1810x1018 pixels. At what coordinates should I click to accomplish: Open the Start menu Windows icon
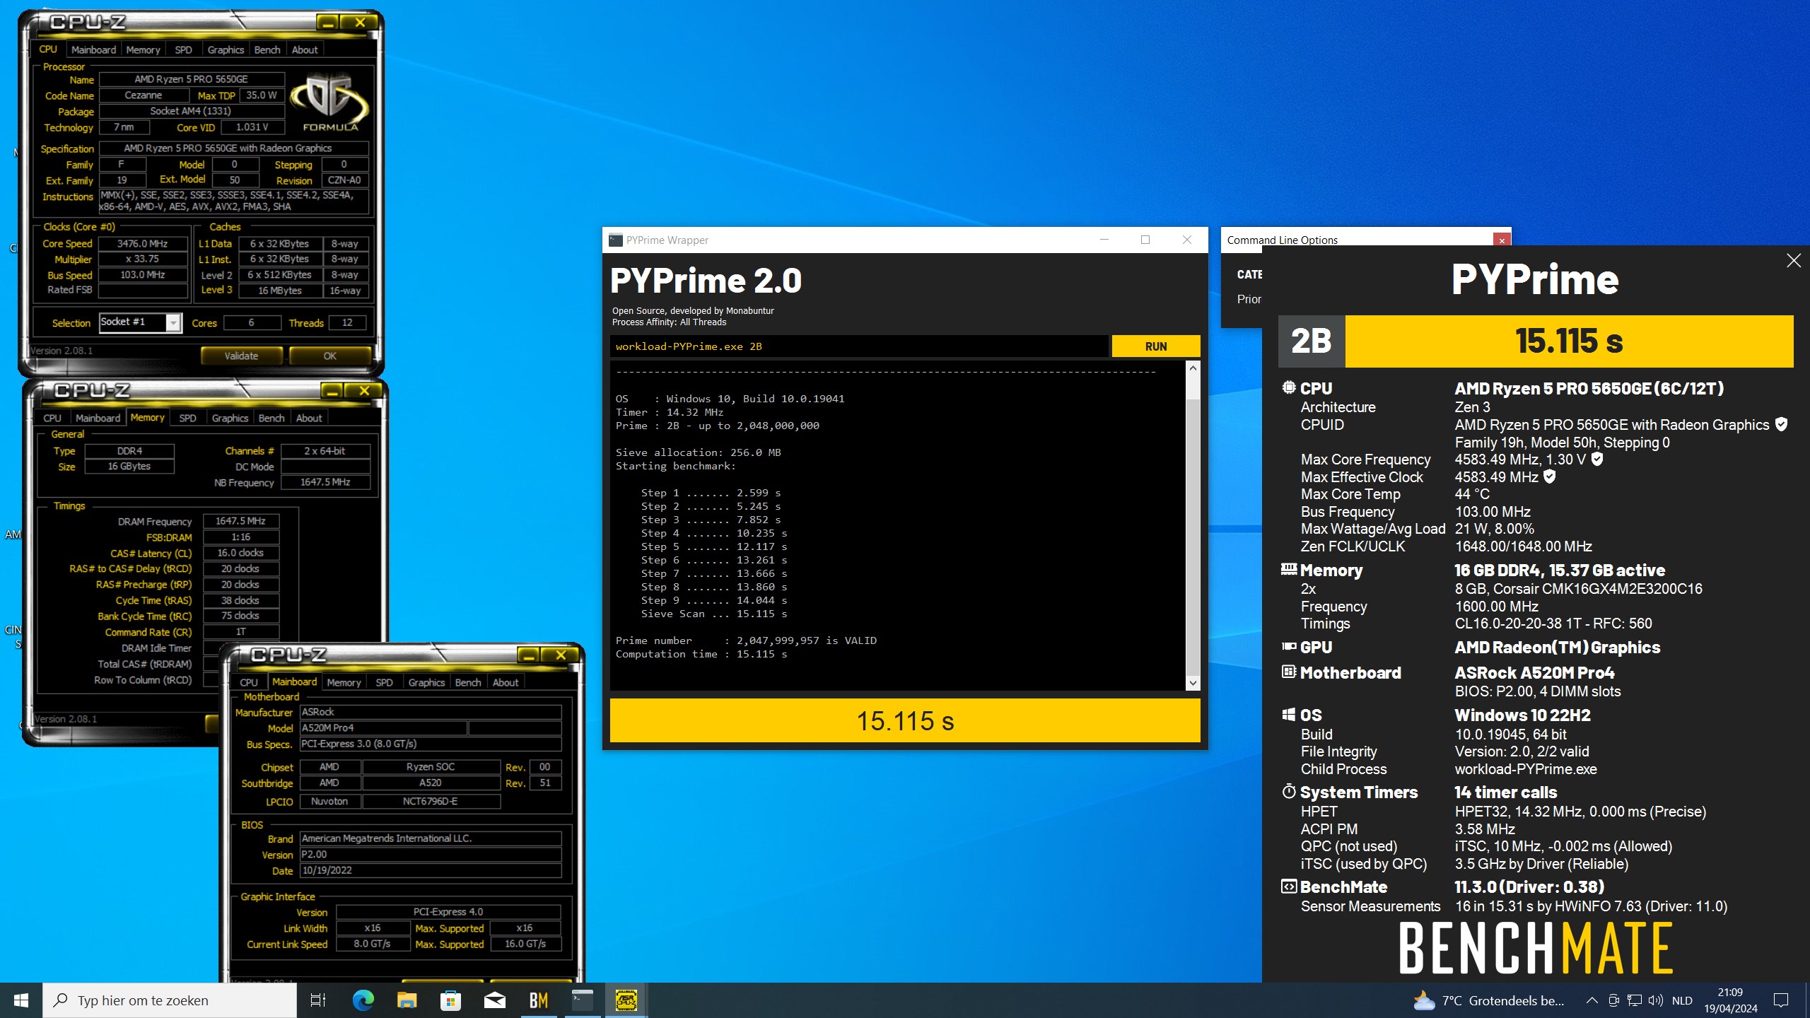pos(21,1000)
